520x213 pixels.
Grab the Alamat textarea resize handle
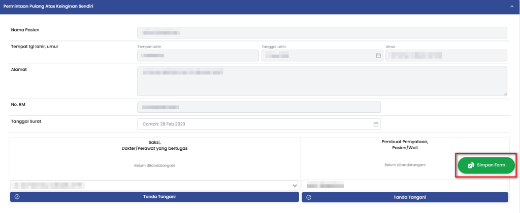point(505,94)
